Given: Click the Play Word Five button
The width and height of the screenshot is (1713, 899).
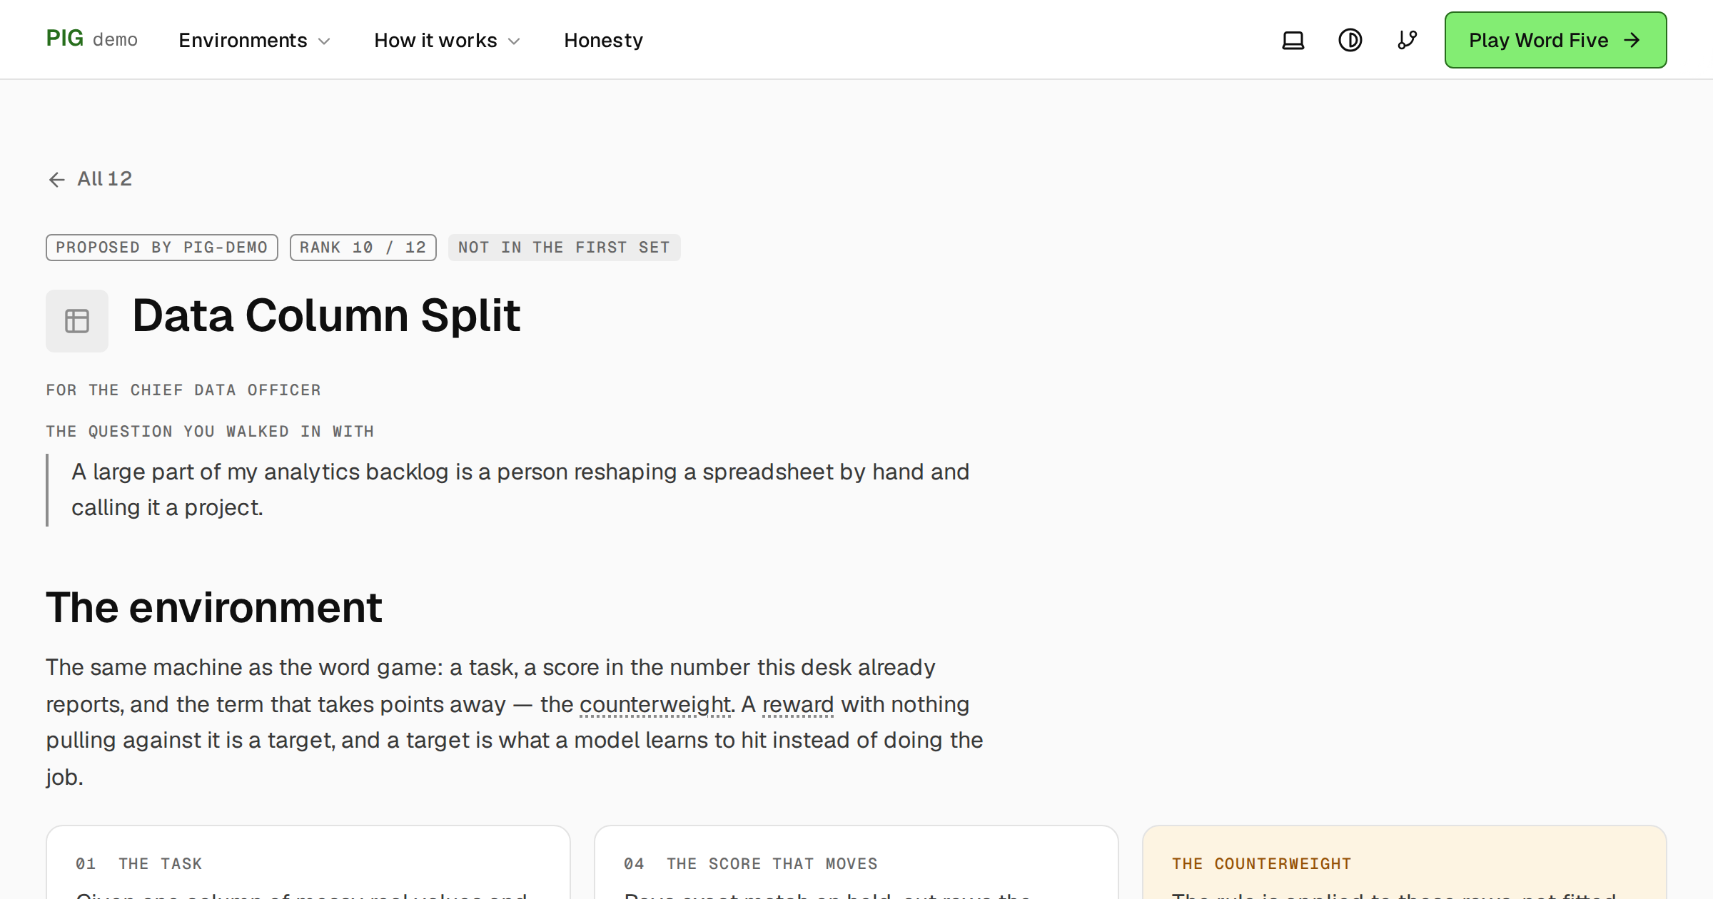Looking at the screenshot, I should click(x=1555, y=40).
